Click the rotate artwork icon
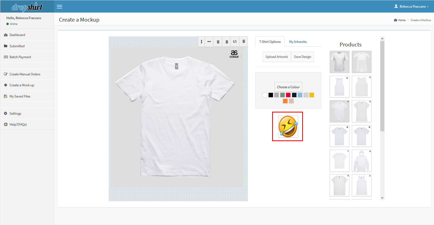The image size is (434, 225). point(235,42)
